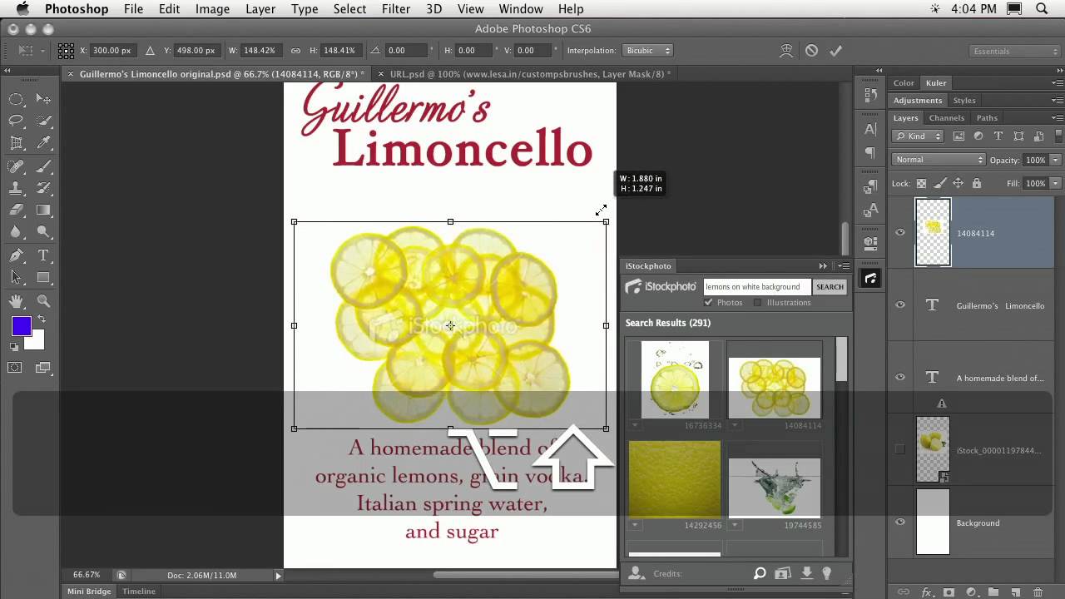
Task: Add a layer style with fx
Action: (x=926, y=592)
